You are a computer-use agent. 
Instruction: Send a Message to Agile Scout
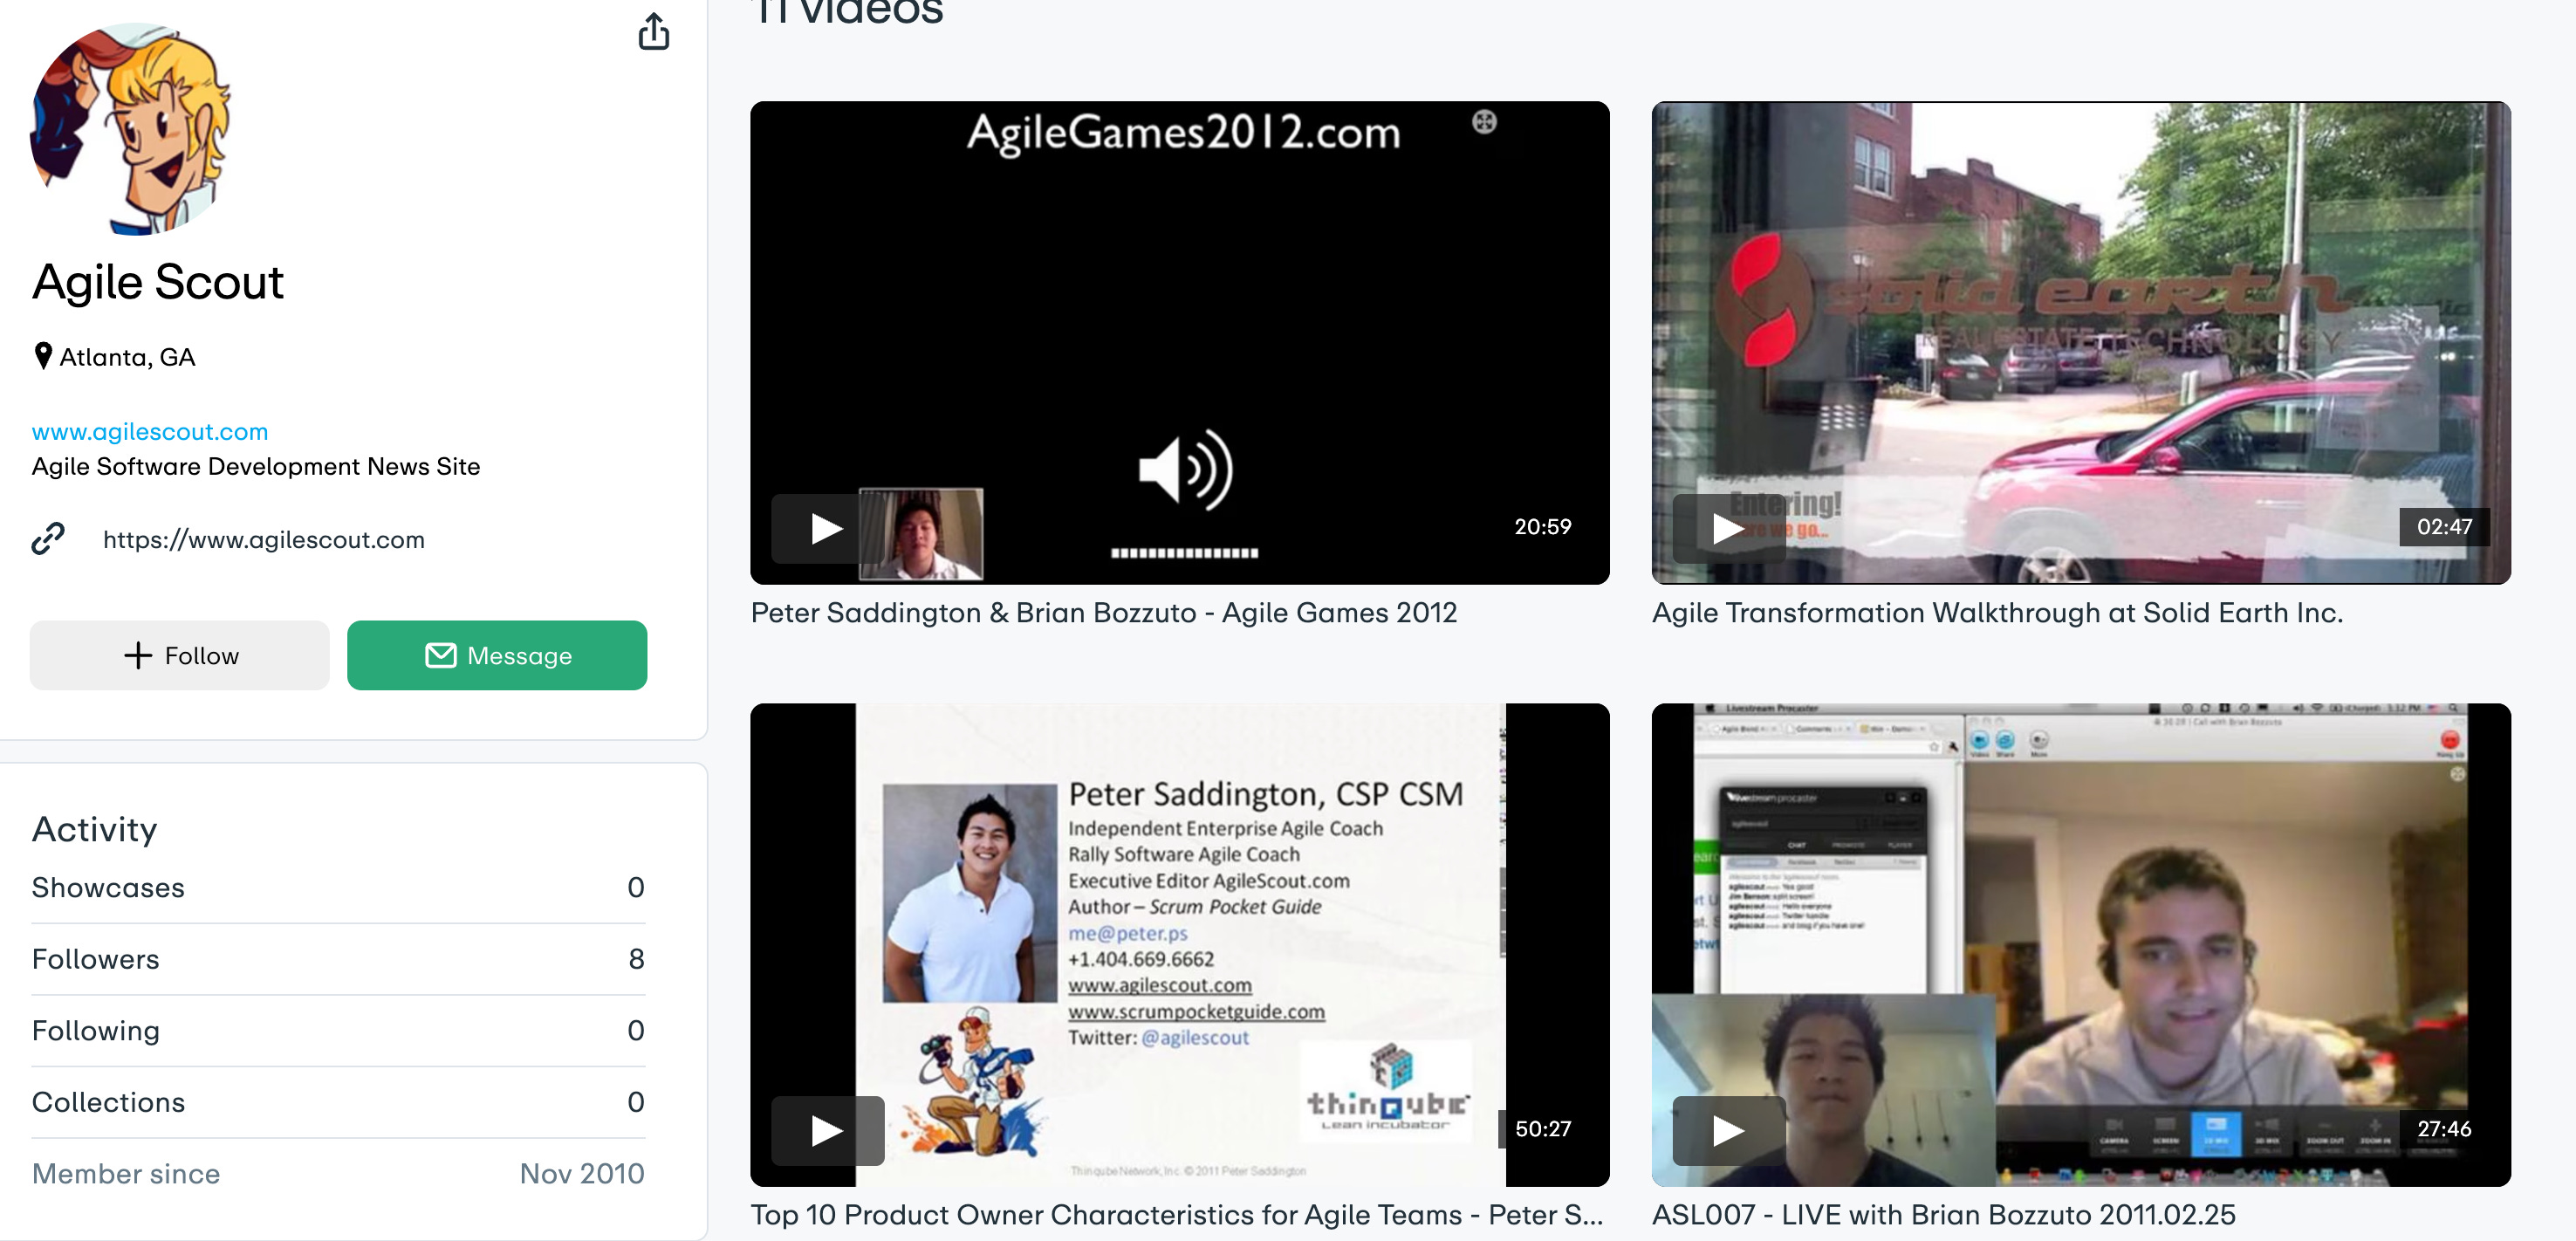pyautogui.click(x=497, y=655)
